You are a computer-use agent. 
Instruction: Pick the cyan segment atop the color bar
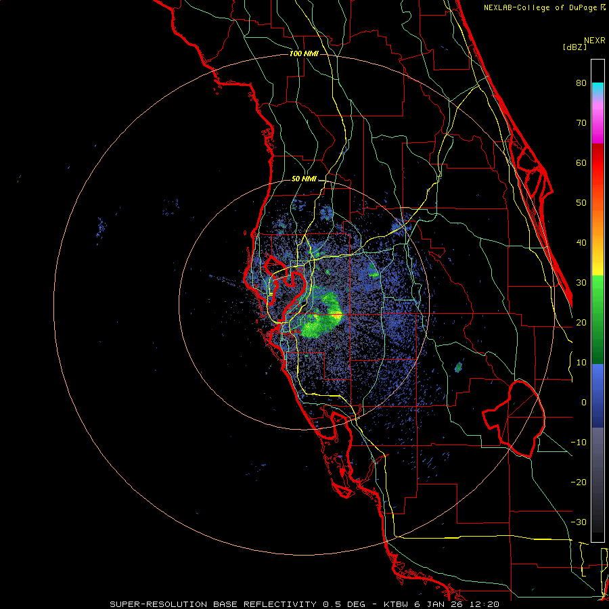click(x=597, y=89)
